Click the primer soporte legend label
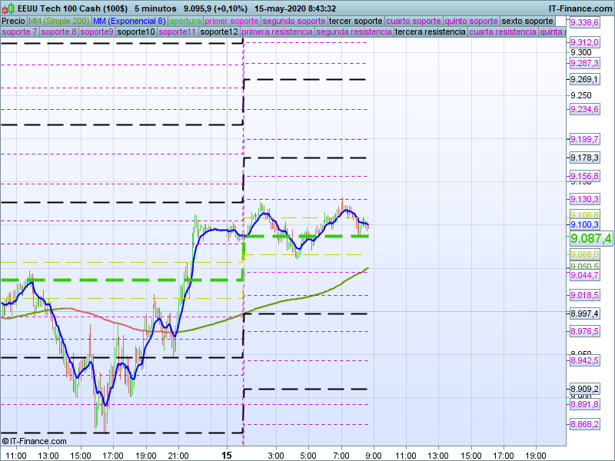The image size is (615, 461). click(x=231, y=21)
